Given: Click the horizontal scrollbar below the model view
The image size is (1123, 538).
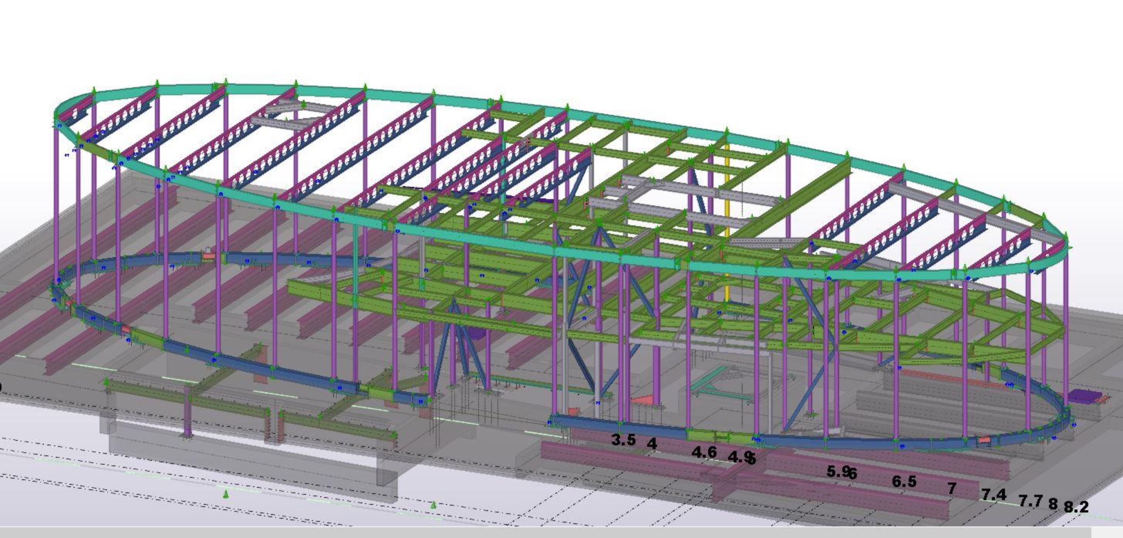Looking at the screenshot, I should pos(545,532).
